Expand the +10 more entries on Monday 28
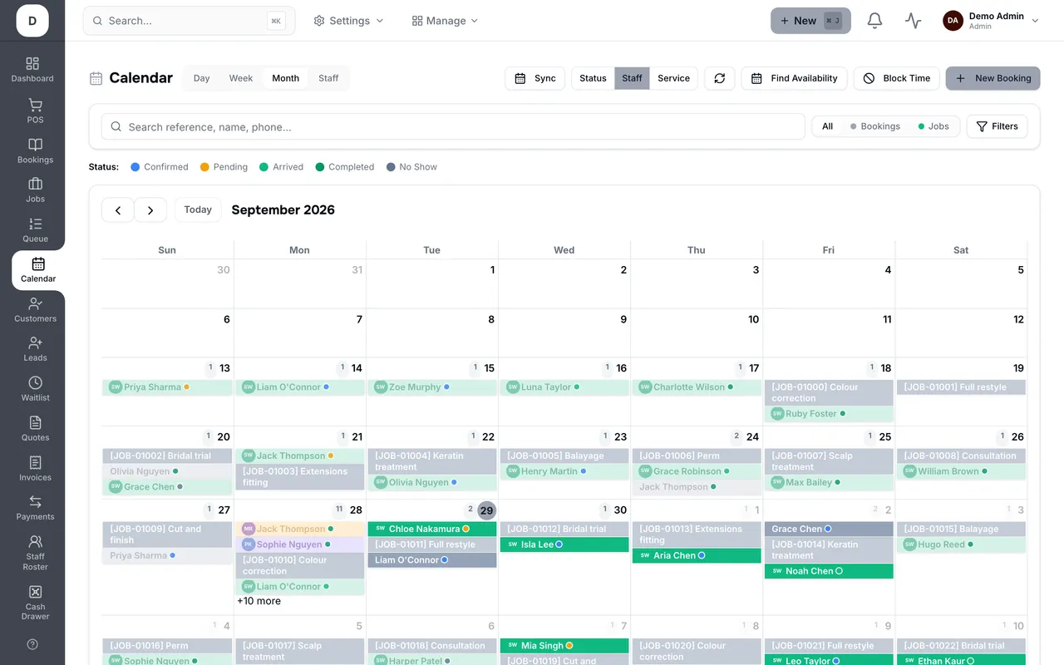This screenshot has width=1064, height=665. coord(259,601)
